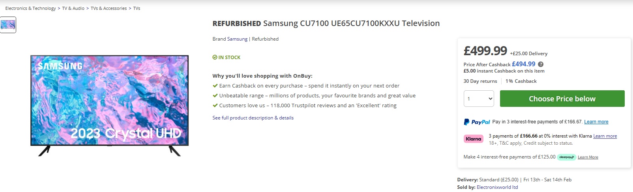Click the main Samsung TV product image
633x192 pixels.
pos(109,105)
